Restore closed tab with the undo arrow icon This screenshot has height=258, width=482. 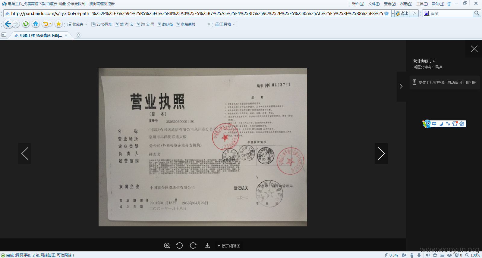tap(45, 24)
